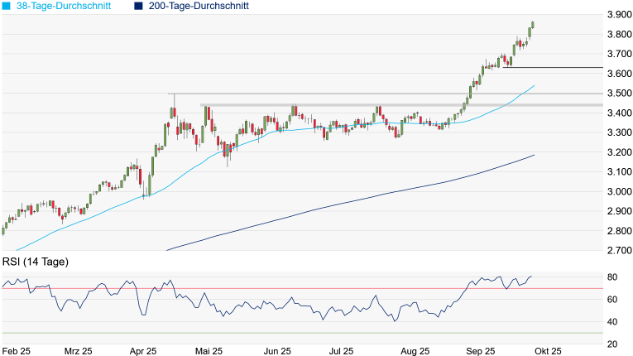
Task: Click the right end of the 38-day average line
Action: pos(534,85)
